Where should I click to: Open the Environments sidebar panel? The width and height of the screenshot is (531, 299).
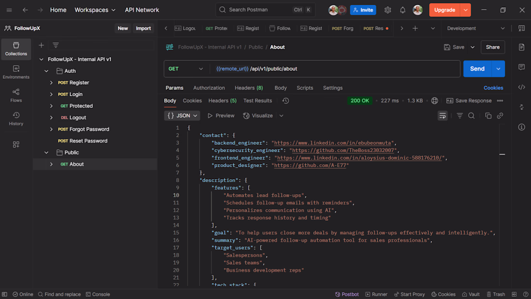click(16, 72)
